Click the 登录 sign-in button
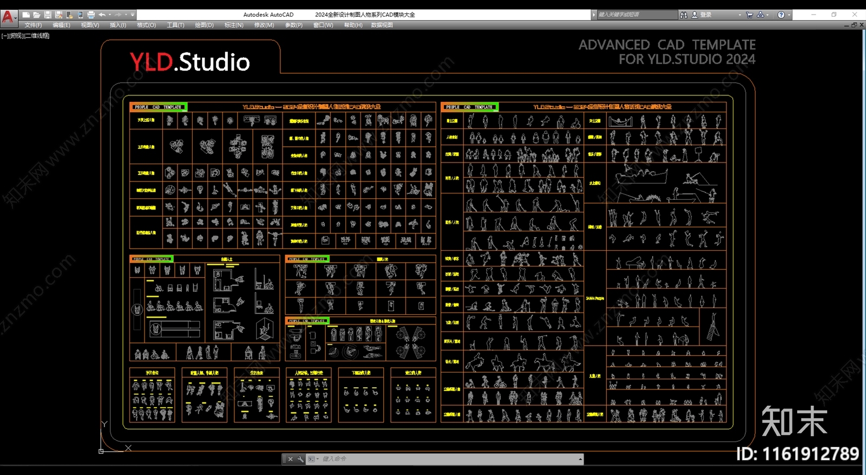 point(701,15)
